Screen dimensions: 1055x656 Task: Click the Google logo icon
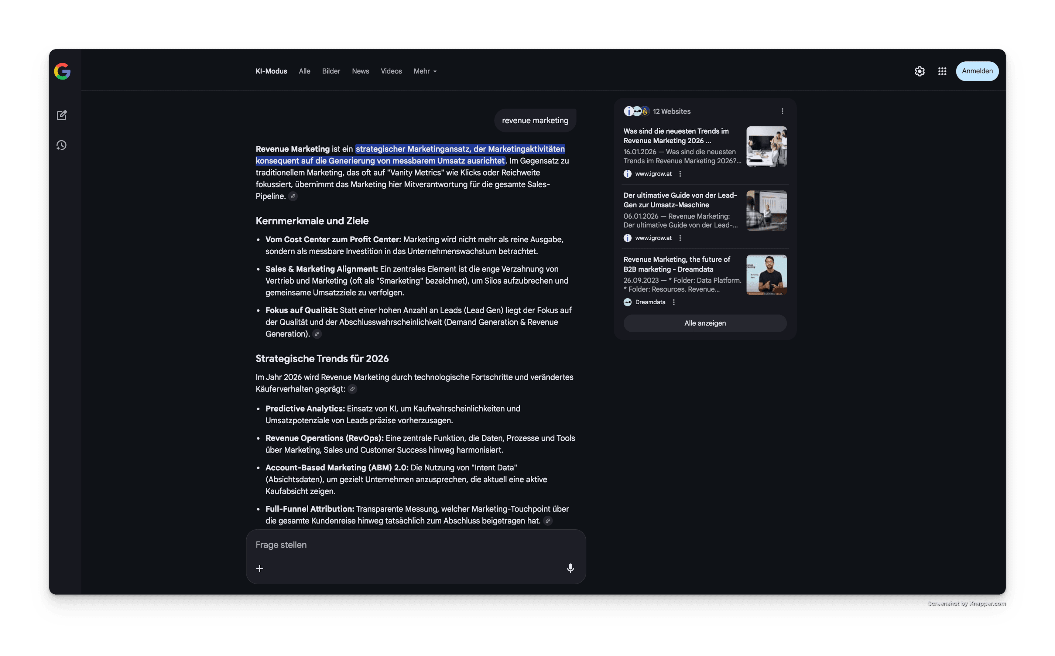tap(62, 71)
